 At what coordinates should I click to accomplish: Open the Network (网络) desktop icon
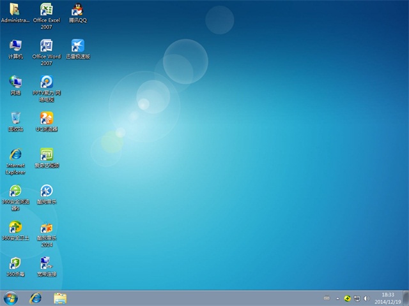tap(15, 82)
